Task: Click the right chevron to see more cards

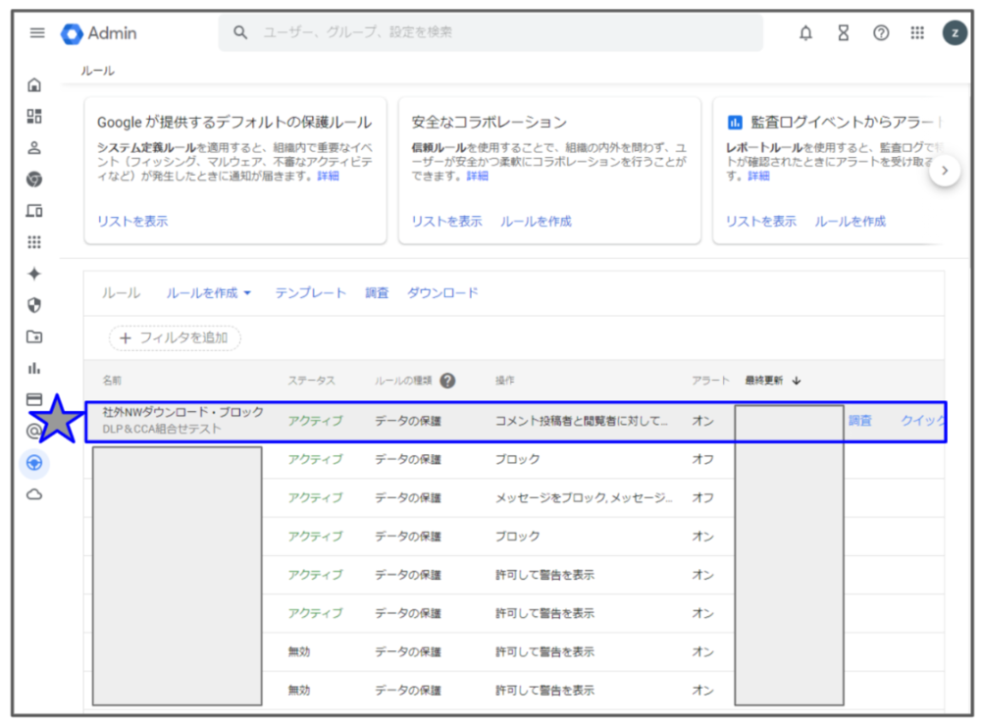Action: tap(945, 169)
